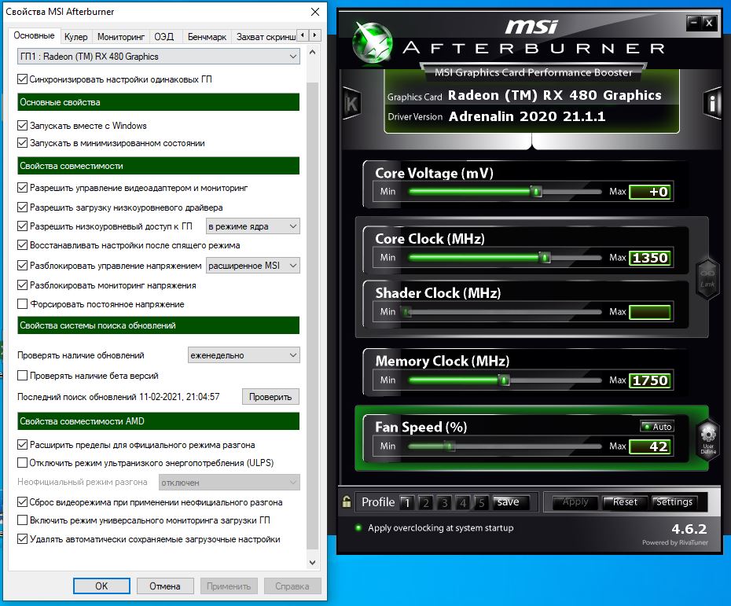Viewport: 731px width, 606px height.
Task: Switch to the Кулер tab
Action: click(x=76, y=37)
